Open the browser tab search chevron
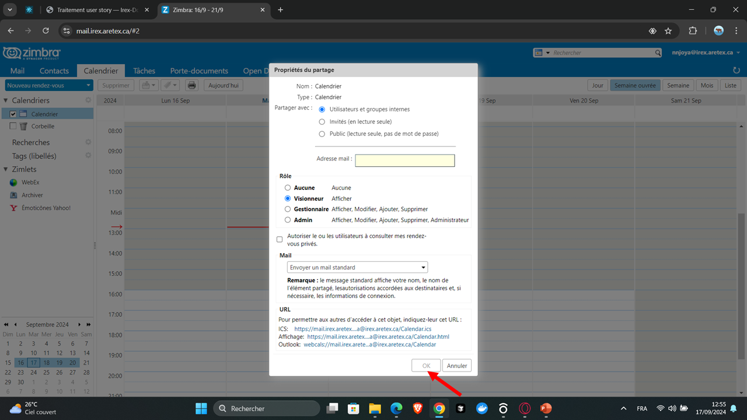The image size is (747, 420). click(x=10, y=10)
